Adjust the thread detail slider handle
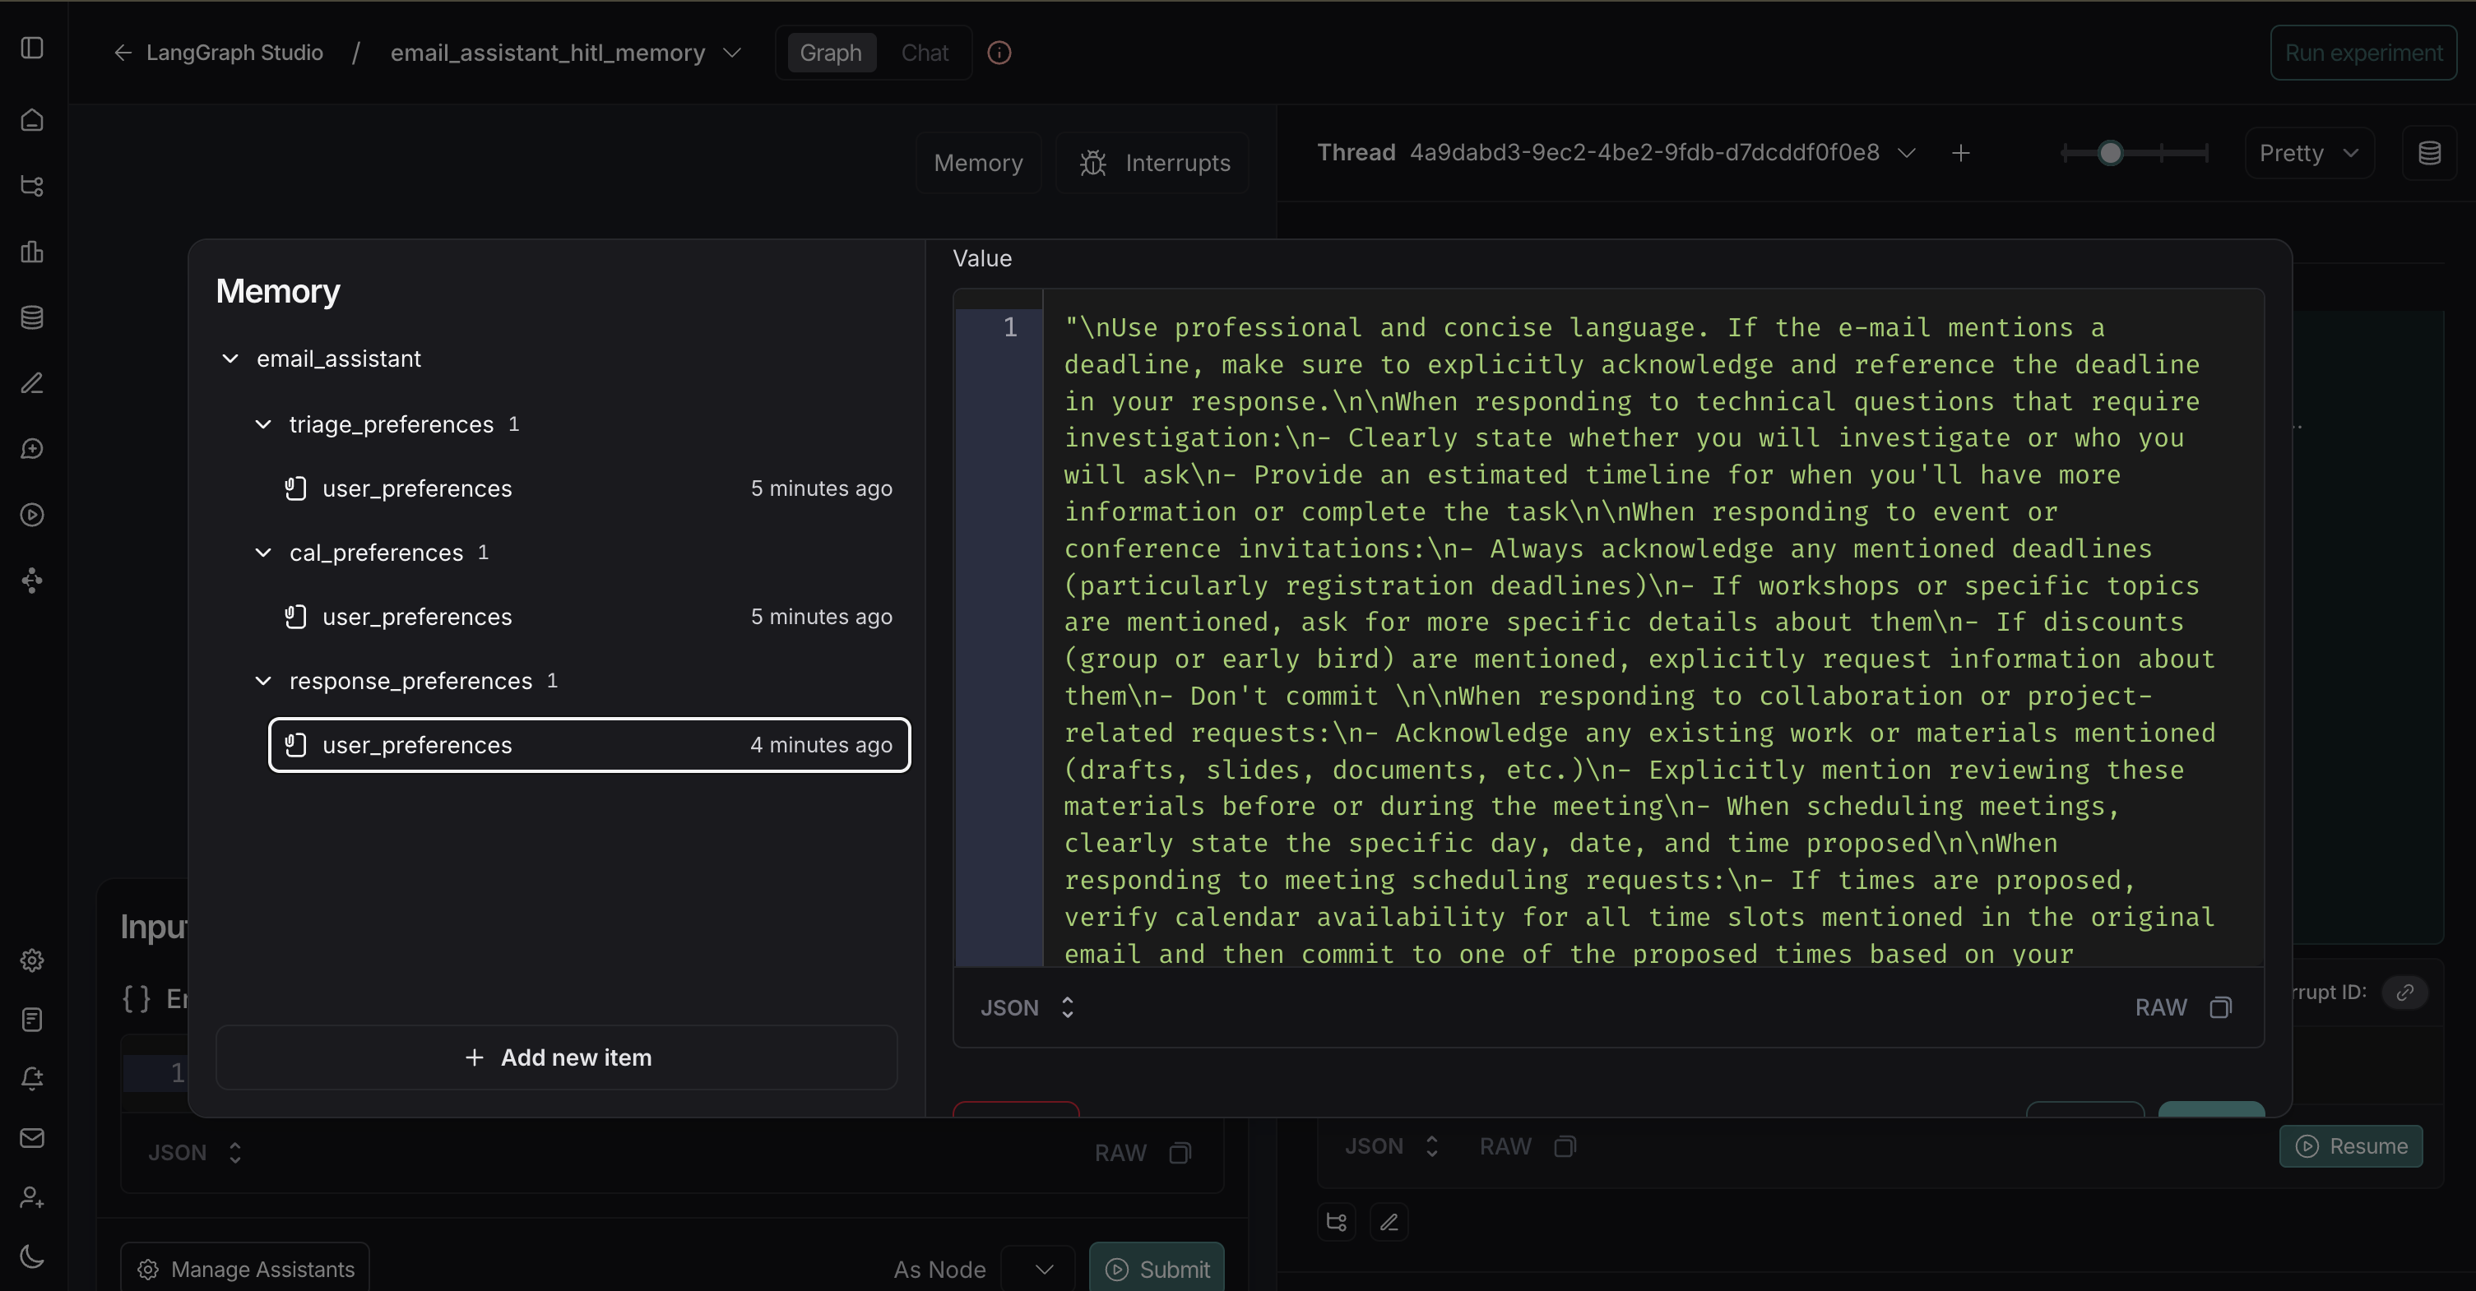 [2110, 154]
